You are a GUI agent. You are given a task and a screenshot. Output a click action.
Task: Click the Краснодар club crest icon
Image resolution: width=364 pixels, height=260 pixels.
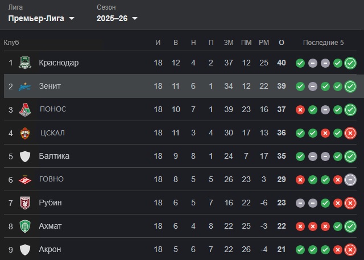click(x=24, y=63)
